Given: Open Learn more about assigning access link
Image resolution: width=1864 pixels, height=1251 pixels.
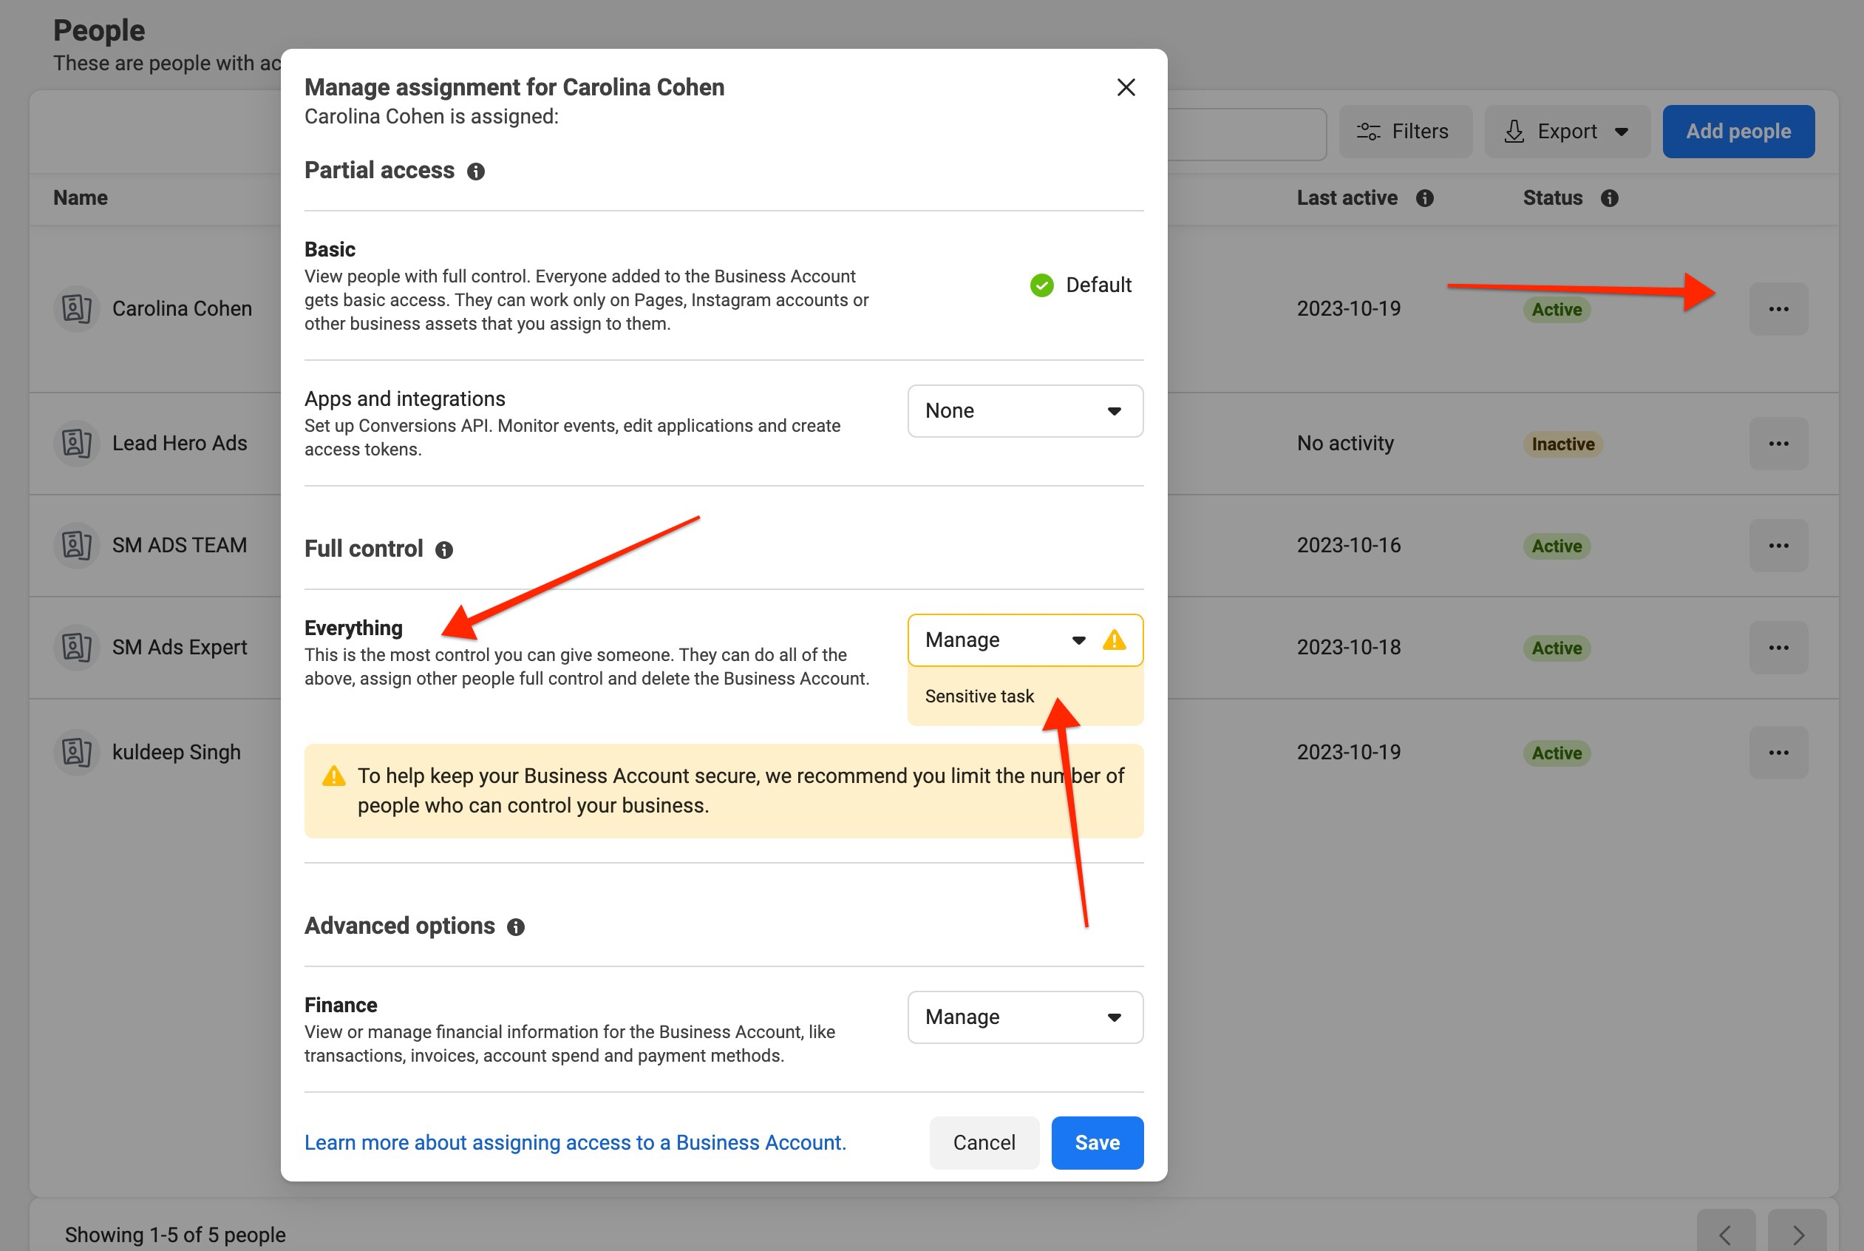Looking at the screenshot, I should point(575,1142).
